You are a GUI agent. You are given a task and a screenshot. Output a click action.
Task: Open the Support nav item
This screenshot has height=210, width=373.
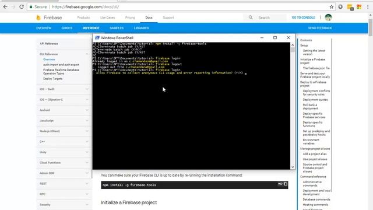168,17
